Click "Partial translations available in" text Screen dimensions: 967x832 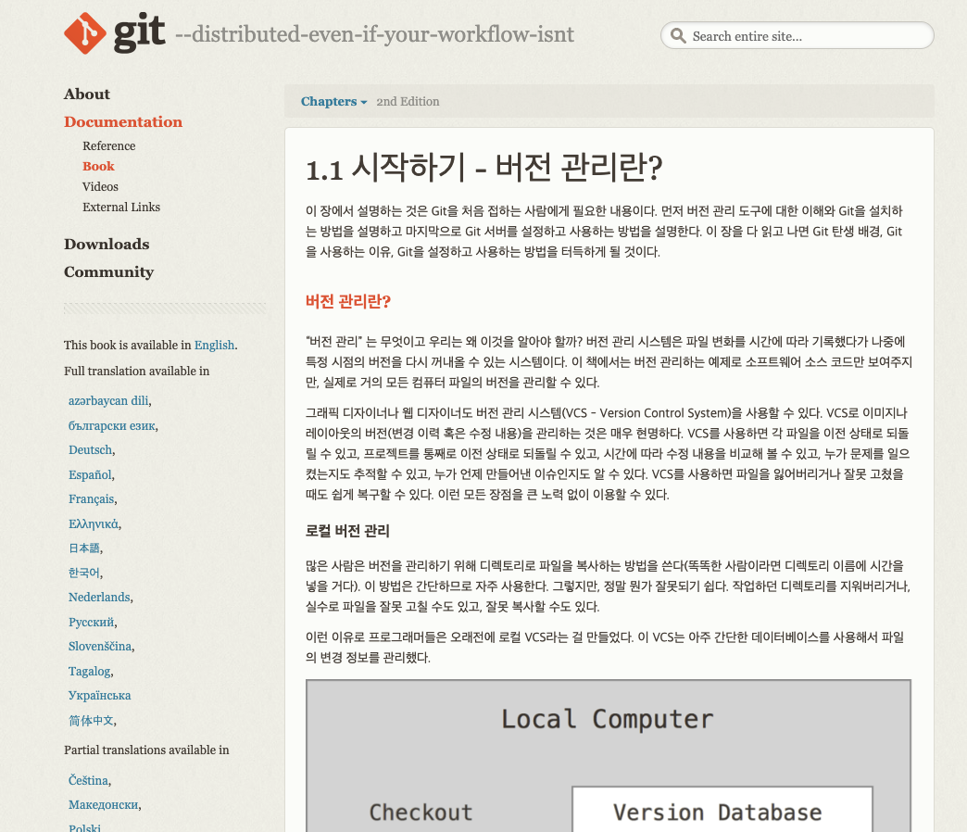(x=146, y=750)
